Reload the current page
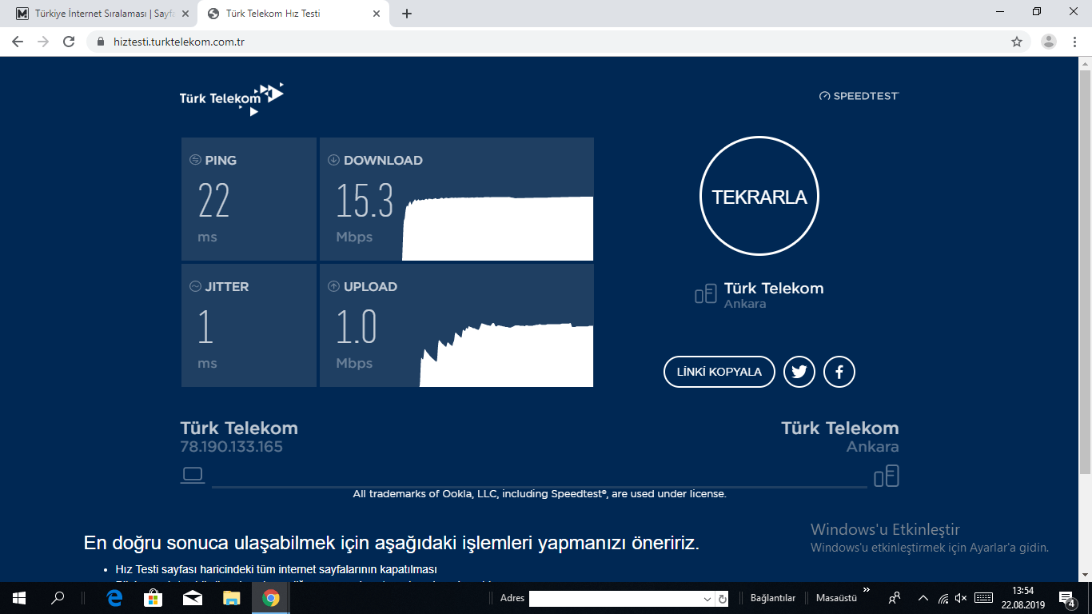 click(x=69, y=42)
